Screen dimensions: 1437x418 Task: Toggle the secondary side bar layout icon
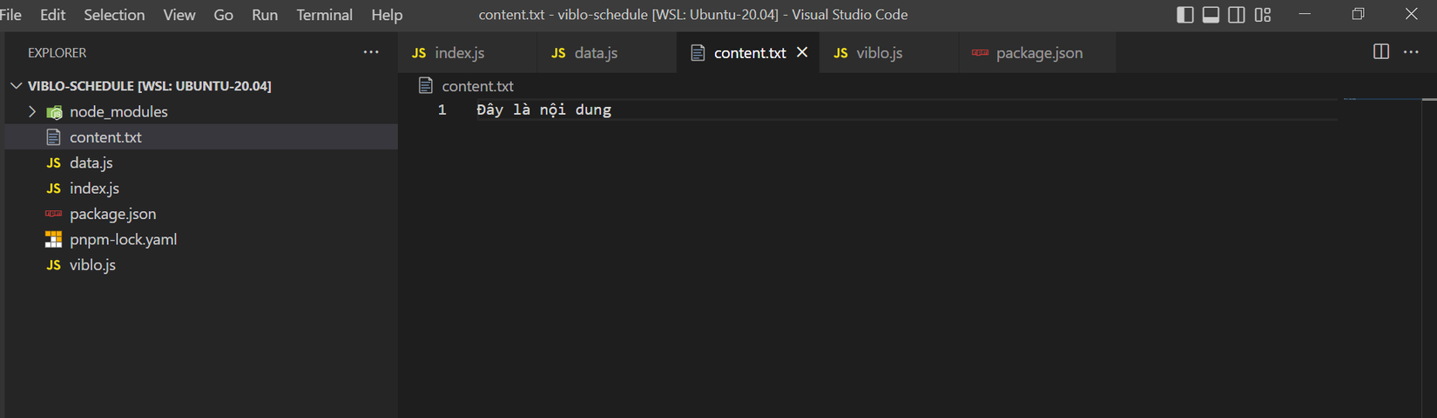pos(1236,15)
